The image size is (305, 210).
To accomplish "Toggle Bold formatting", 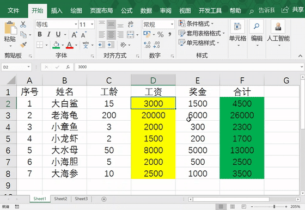I will click(x=40, y=34).
